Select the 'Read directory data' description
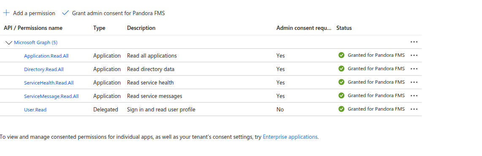Image resolution: width=482 pixels, height=156 pixels. coord(151,69)
